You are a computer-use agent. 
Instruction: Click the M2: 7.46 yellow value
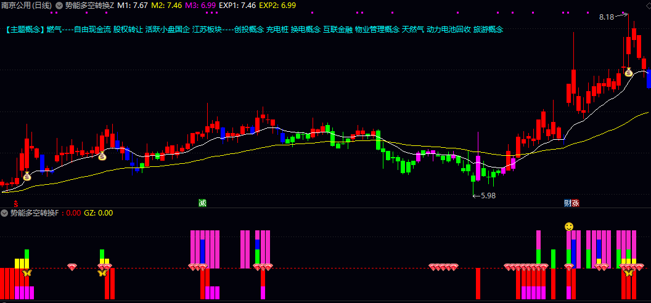pyautogui.click(x=166, y=6)
